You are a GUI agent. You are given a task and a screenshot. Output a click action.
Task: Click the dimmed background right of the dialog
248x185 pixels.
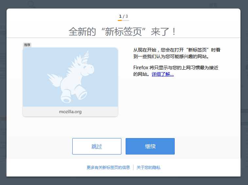pos(244,98)
